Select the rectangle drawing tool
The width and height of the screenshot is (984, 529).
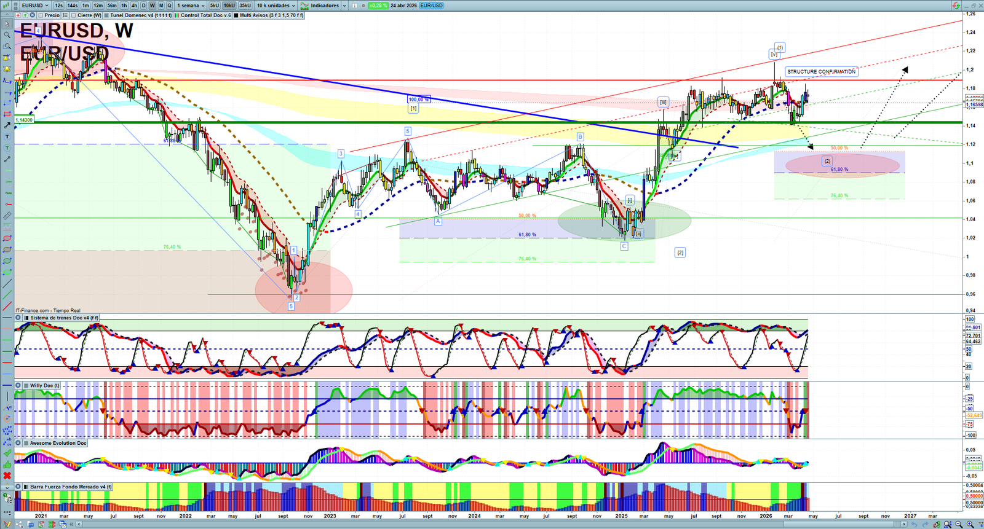(7, 114)
